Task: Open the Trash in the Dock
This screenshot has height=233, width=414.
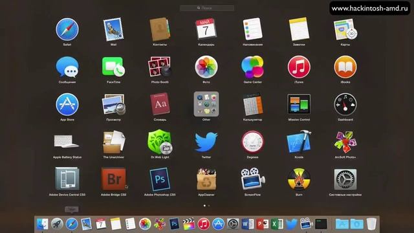Action: pos(371,224)
